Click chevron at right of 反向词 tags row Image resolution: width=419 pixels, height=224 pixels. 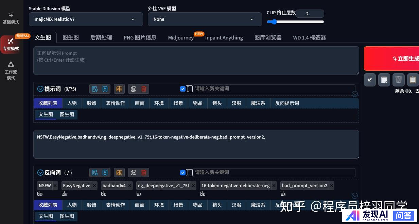(354, 196)
